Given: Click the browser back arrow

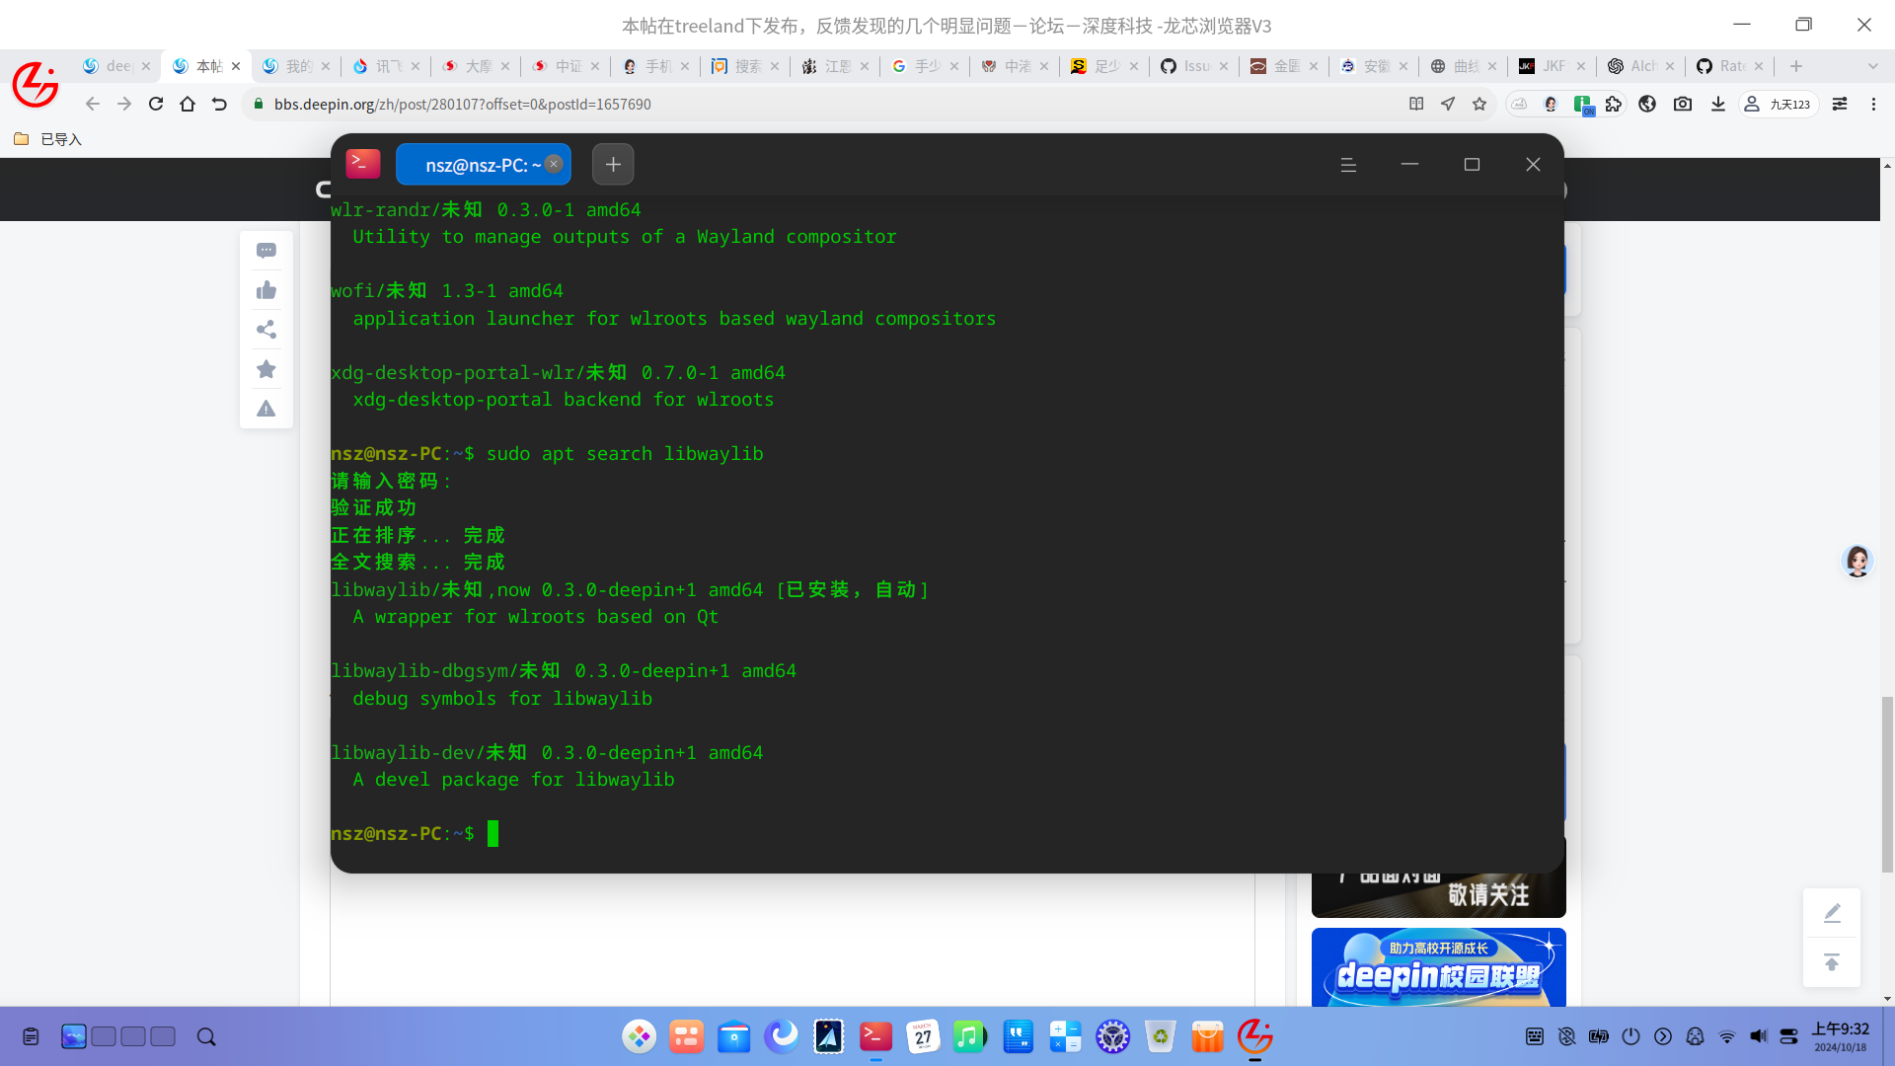Looking at the screenshot, I should (x=93, y=104).
